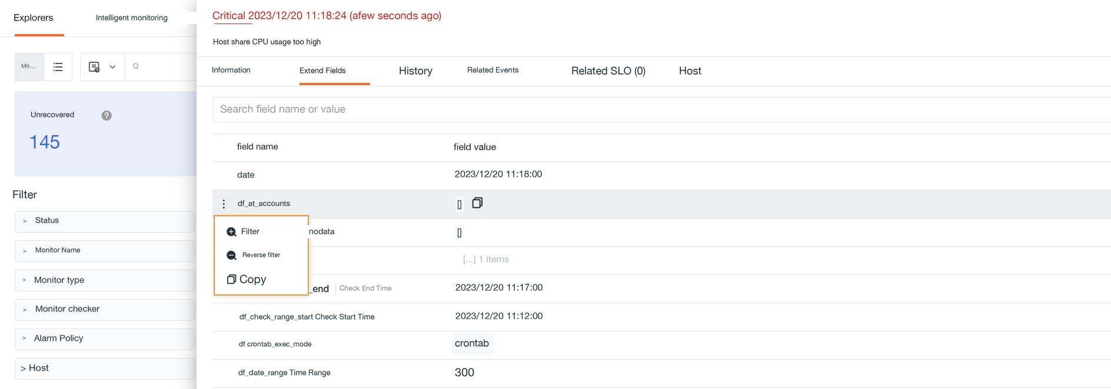Expand the Monitor Name filter
This screenshot has height=389, width=1111.
pyautogui.click(x=105, y=251)
